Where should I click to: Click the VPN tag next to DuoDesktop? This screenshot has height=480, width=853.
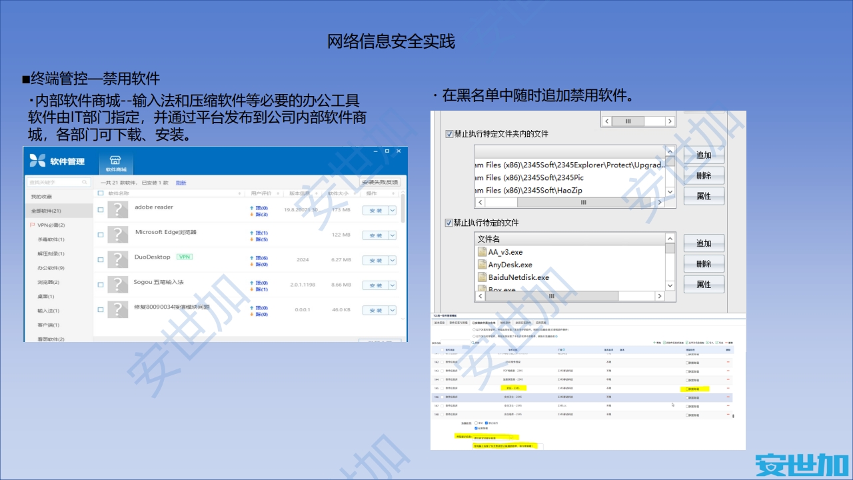[x=184, y=257]
